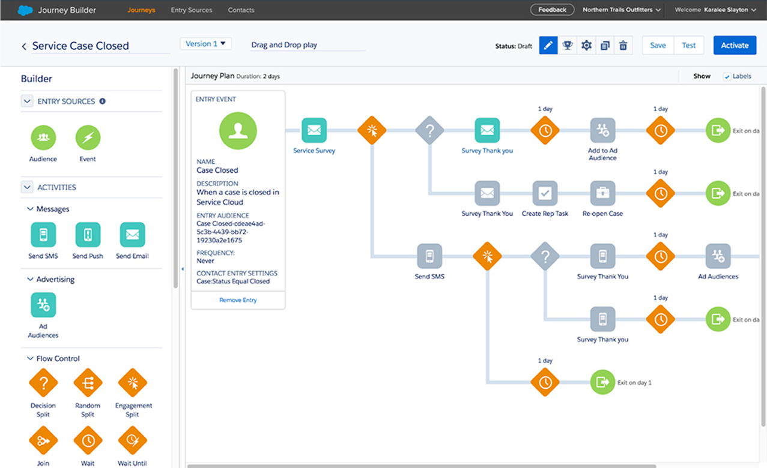
Task: Choose the Ad Audiences activity in Builder
Action: pyautogui.click(x=43, y=305)
